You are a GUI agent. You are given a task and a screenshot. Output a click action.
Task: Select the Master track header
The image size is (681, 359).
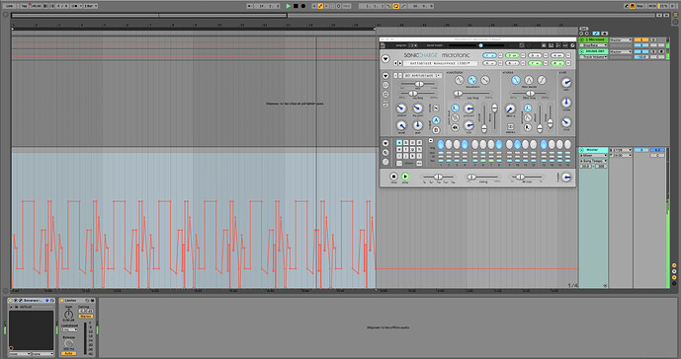(593, 150)
